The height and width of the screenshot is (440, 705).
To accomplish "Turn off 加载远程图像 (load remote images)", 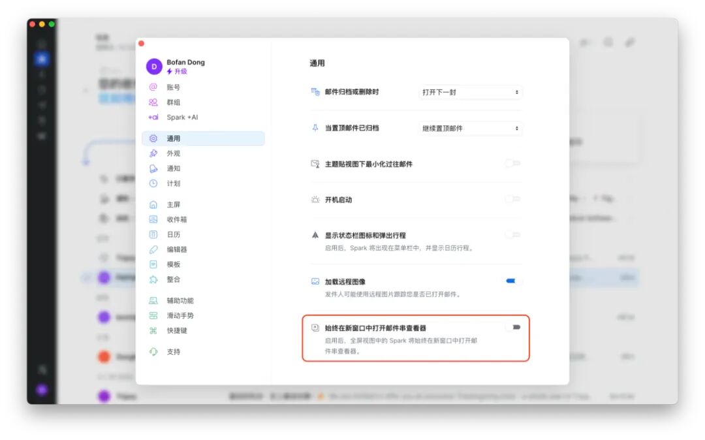I will 512,281.
